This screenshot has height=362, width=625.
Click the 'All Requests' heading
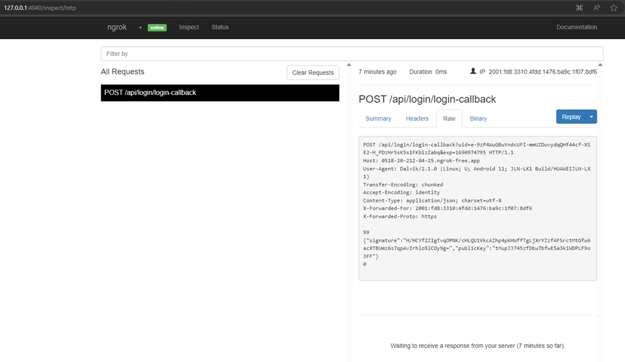[x=122, y=72]
